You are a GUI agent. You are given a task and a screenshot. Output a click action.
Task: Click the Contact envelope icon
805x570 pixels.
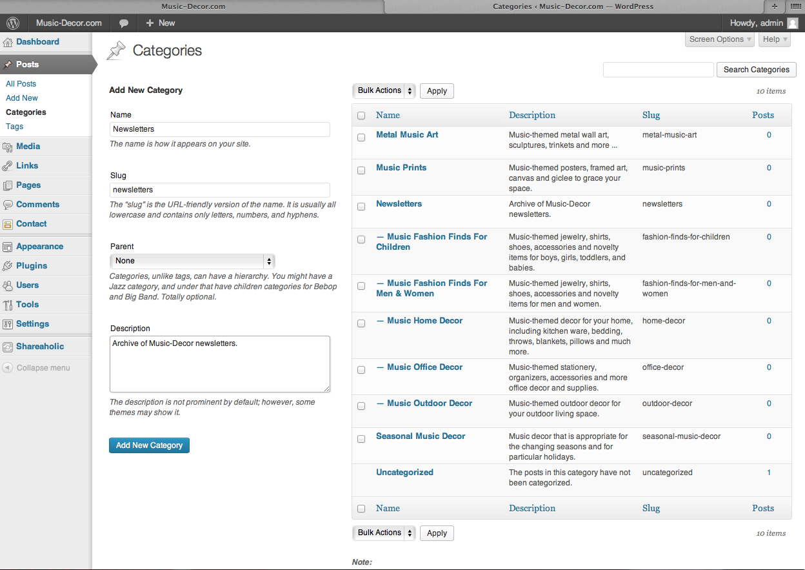[8, 224]
